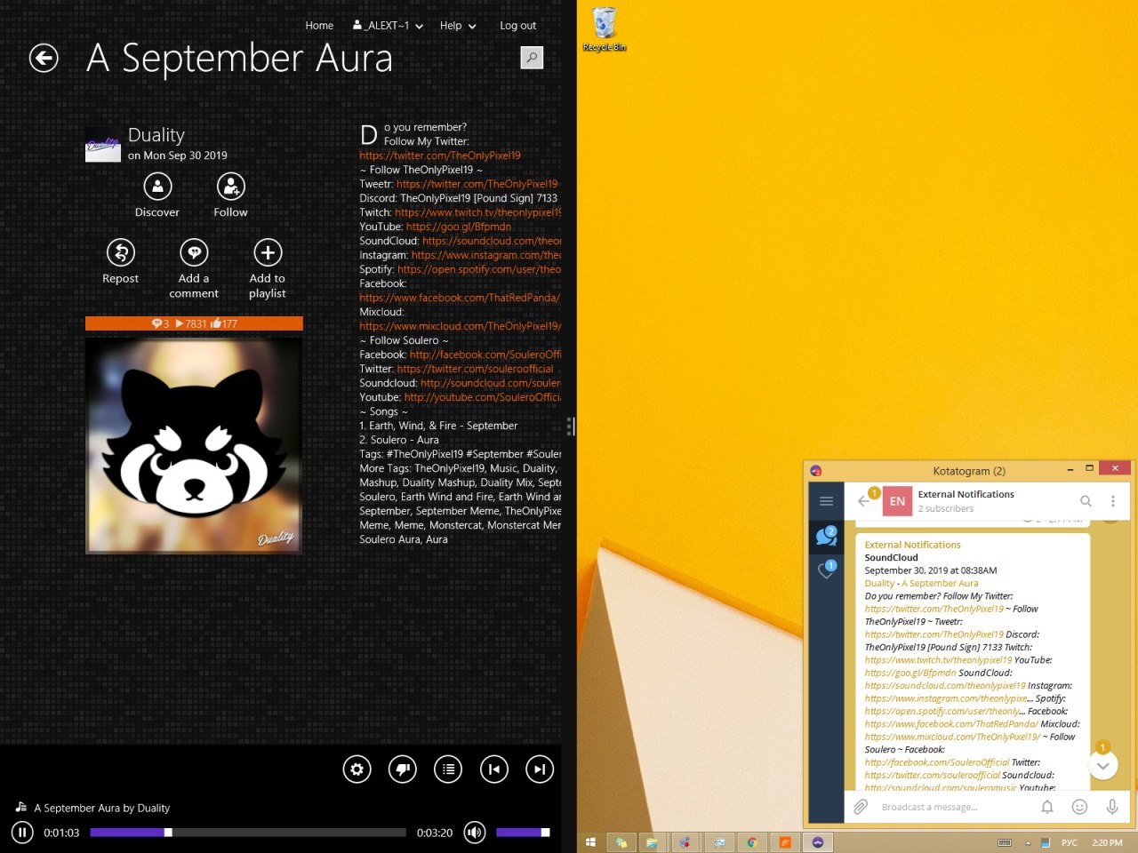Open the on-screen keyboard tray icon

[1005, 842]
